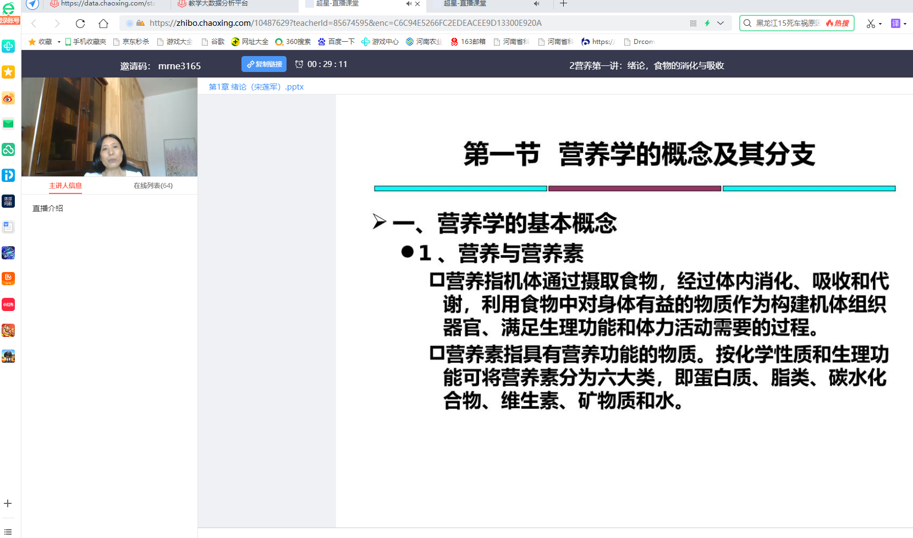Viewport: 913px width, 538px height.
Task: Open the green mail icon in the sidebar
Action: [8, 124]
